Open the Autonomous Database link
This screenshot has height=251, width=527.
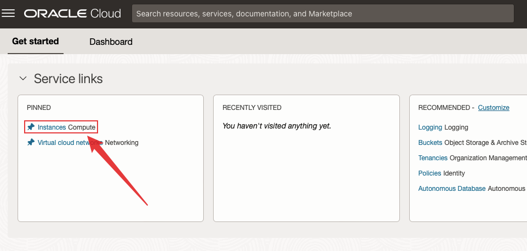point(451,189)
